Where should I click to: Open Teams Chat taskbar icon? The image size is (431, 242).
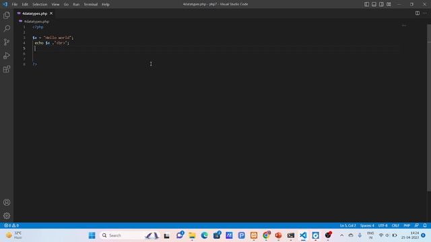(180, 235)
